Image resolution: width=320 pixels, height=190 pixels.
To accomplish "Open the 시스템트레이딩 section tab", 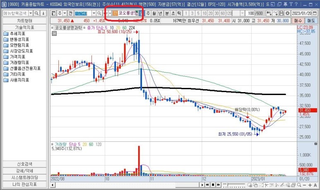I will point(24,177).
